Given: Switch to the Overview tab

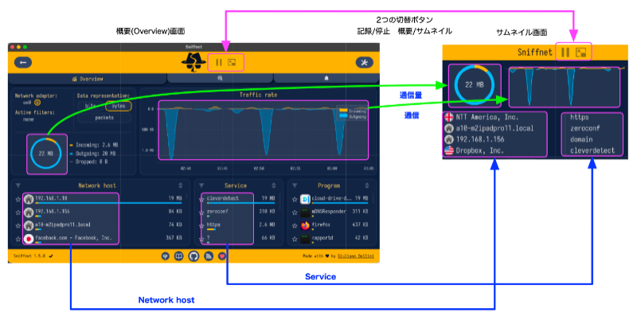Looking at the screenshot, I should 88,79.
